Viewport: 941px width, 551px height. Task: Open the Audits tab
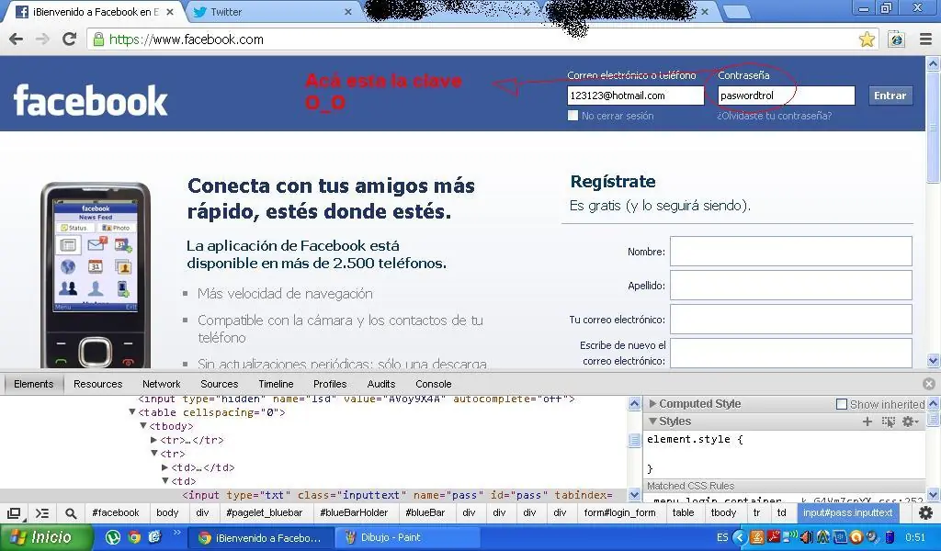tap(381, 384)
